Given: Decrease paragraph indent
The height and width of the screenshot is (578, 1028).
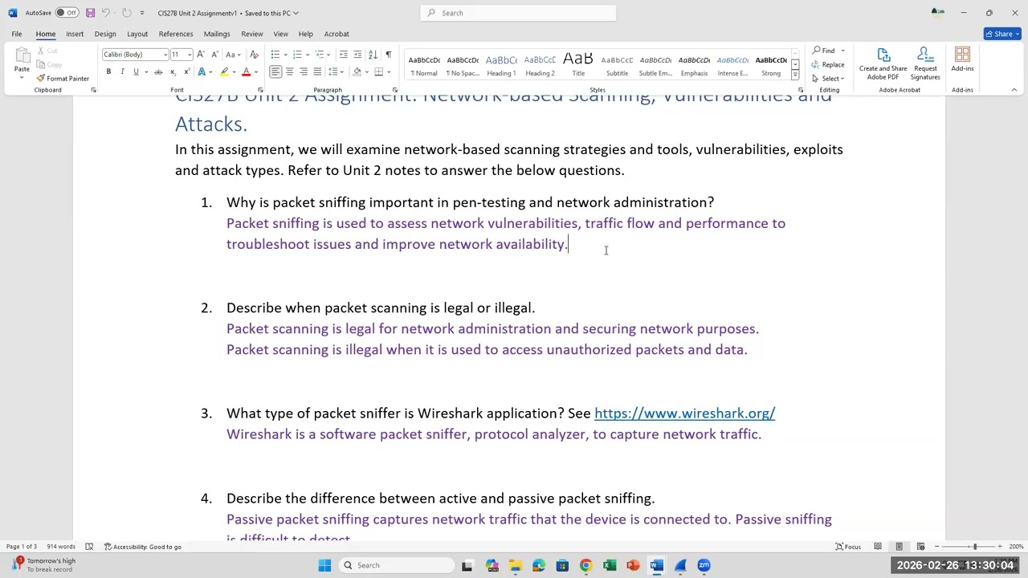Looking at the screenshot, I should (x=344, y=55).
